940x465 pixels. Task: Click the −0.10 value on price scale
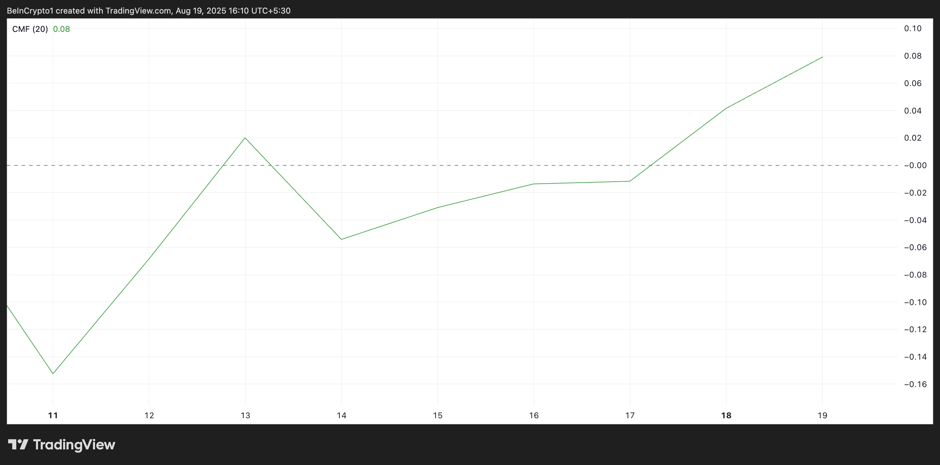(915, 302)
